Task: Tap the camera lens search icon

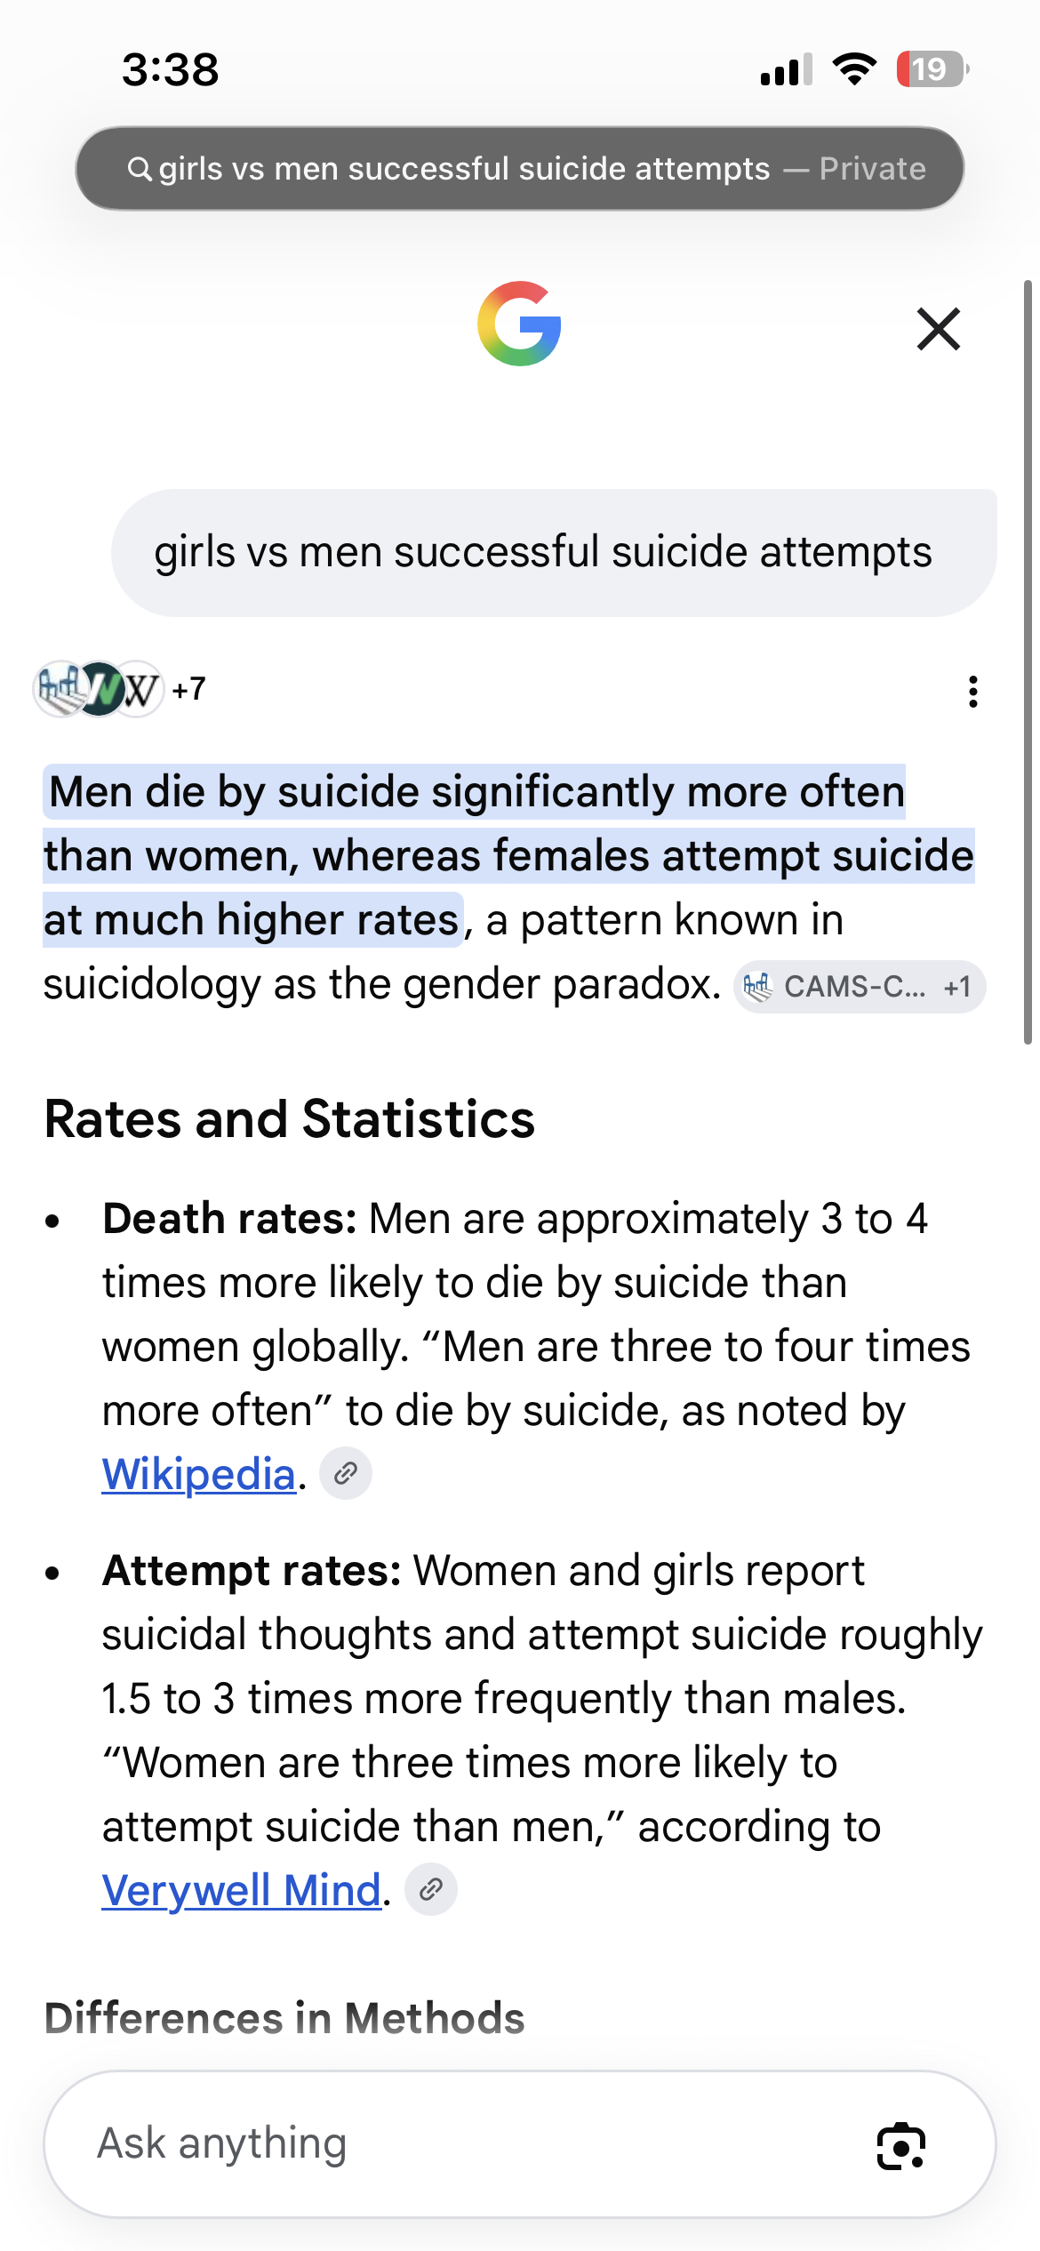Action: [901, 2146]
